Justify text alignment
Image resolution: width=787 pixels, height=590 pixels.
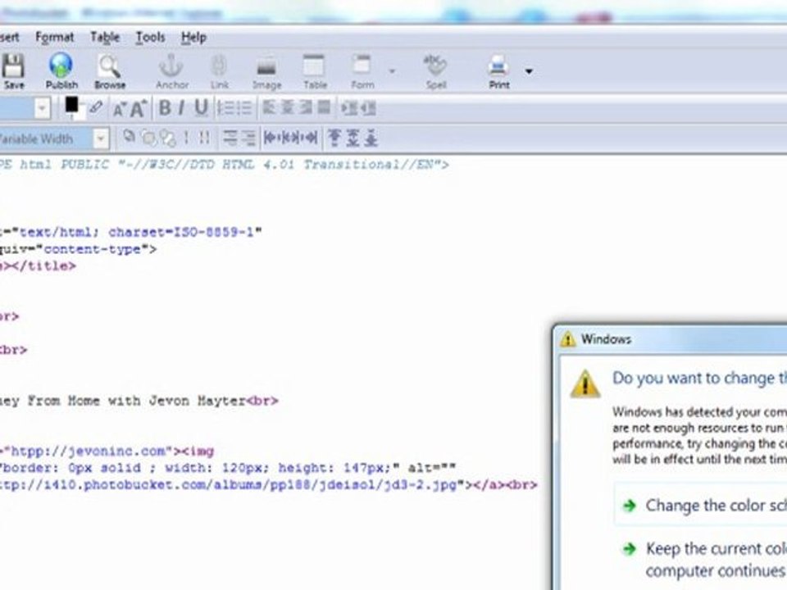click(325, 107)
